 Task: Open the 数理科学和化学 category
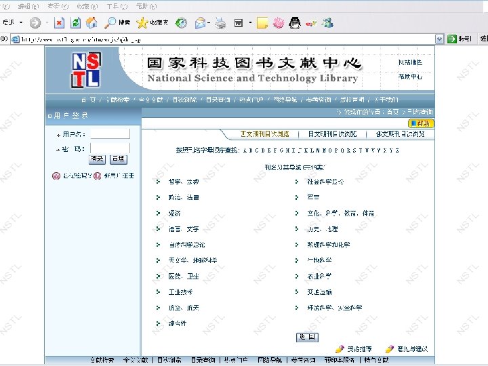pos(328,245)
